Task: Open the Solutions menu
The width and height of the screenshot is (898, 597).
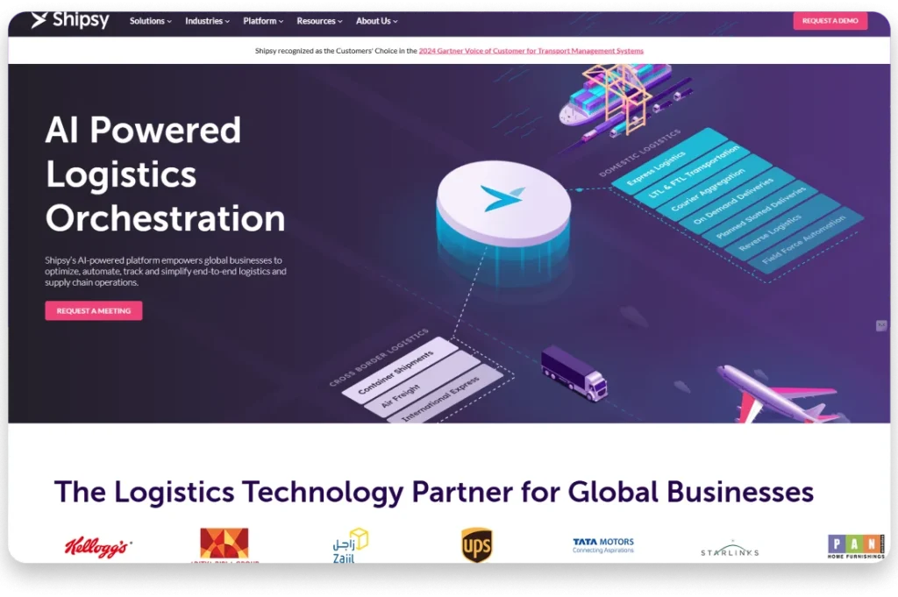Action: click(x=150, y=21)
